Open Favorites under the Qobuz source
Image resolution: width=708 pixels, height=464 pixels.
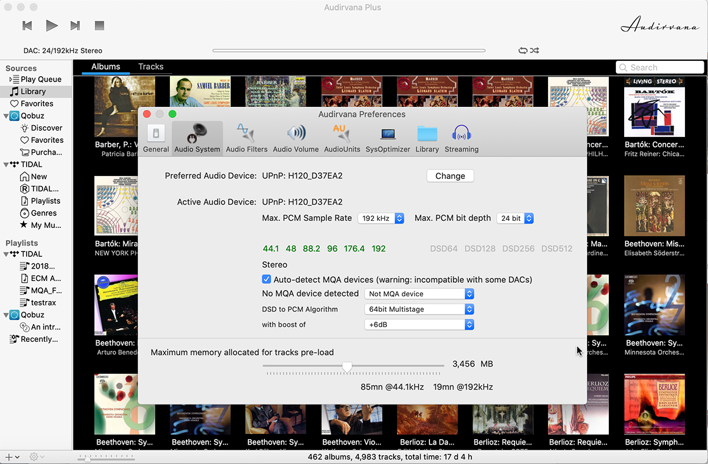tap(47, 140)
